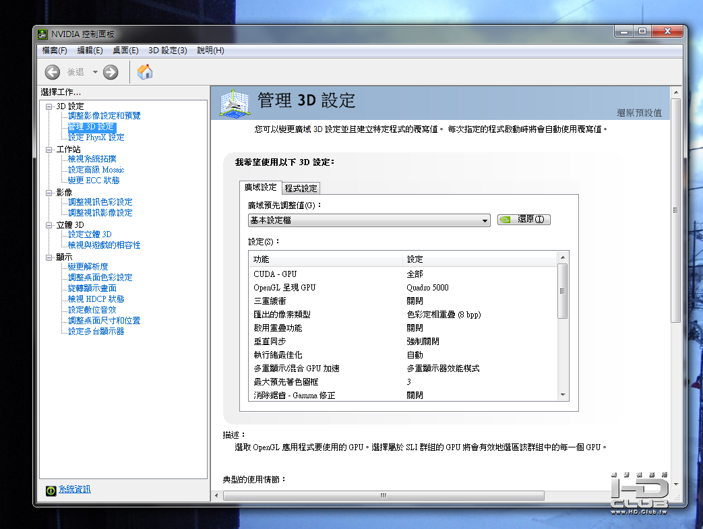Screen dimensions: 703x529
Task: Select 垂直同步 settings row
Action: point(403,341)
